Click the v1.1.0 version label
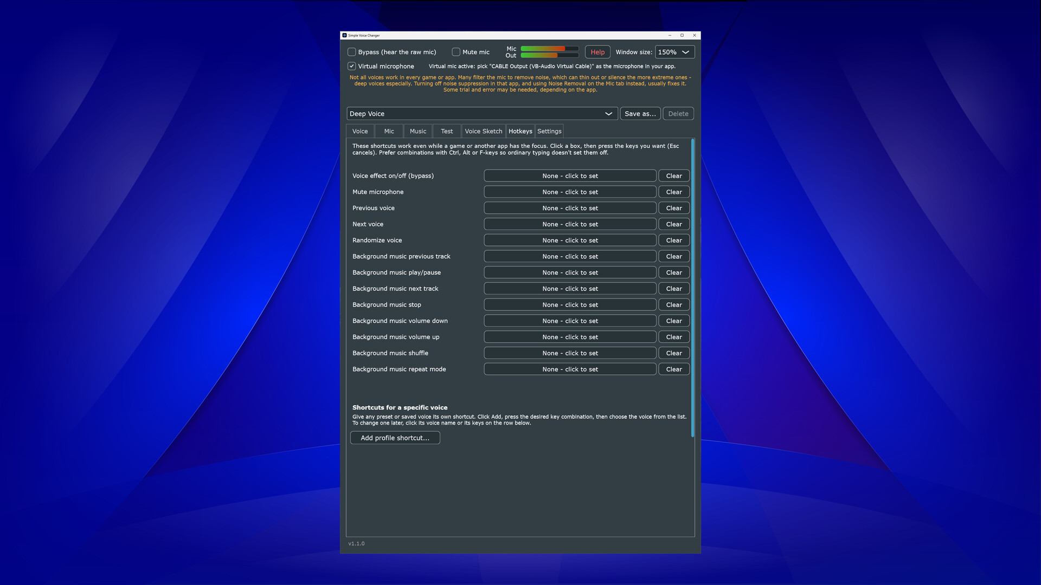The image size is (1041, 585). [356, 543]
